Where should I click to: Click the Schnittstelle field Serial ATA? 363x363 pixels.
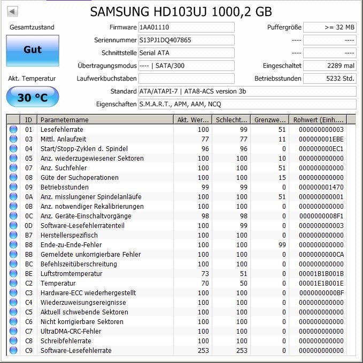[x=187, y=53]
